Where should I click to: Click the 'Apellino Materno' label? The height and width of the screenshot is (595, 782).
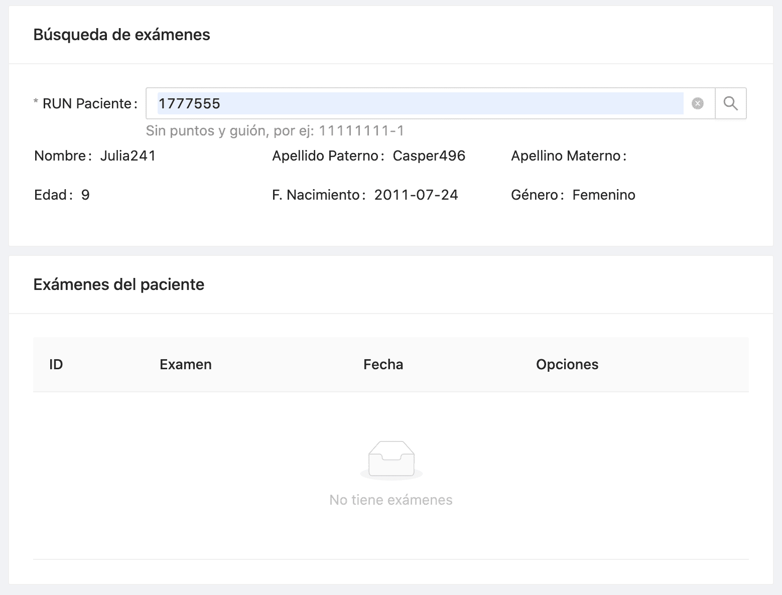568,156
